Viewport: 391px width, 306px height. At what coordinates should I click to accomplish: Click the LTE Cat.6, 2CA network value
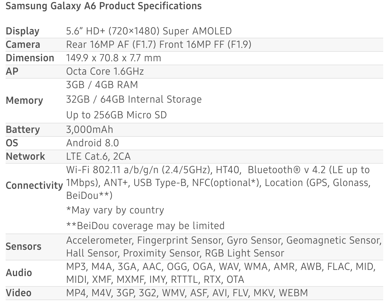[x=98, y=156]
